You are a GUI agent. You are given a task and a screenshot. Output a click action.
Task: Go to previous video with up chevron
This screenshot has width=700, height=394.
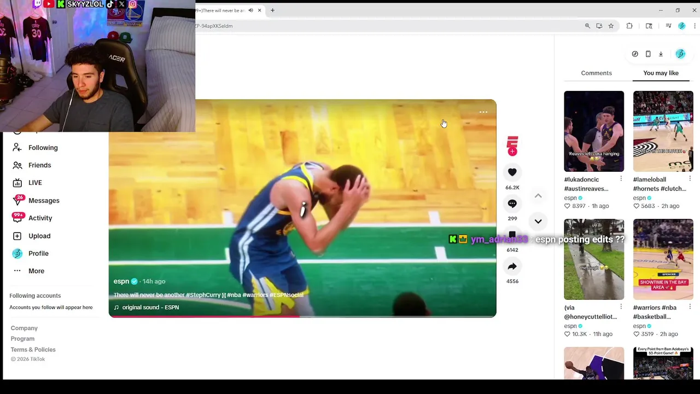(538, 196)
